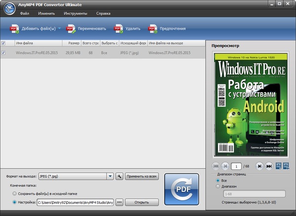Viewport: 296px width, 216px height.
Task: Click the Переименовать toolbar icon
Action: 71,29
